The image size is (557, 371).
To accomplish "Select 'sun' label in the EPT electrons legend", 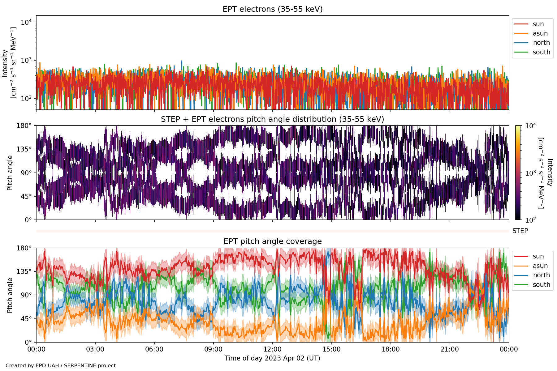I will [538, 24].
